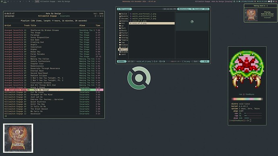
Task: Click the playback mode flags indicator
Action: pyautogui.click(x=99, y=16)
